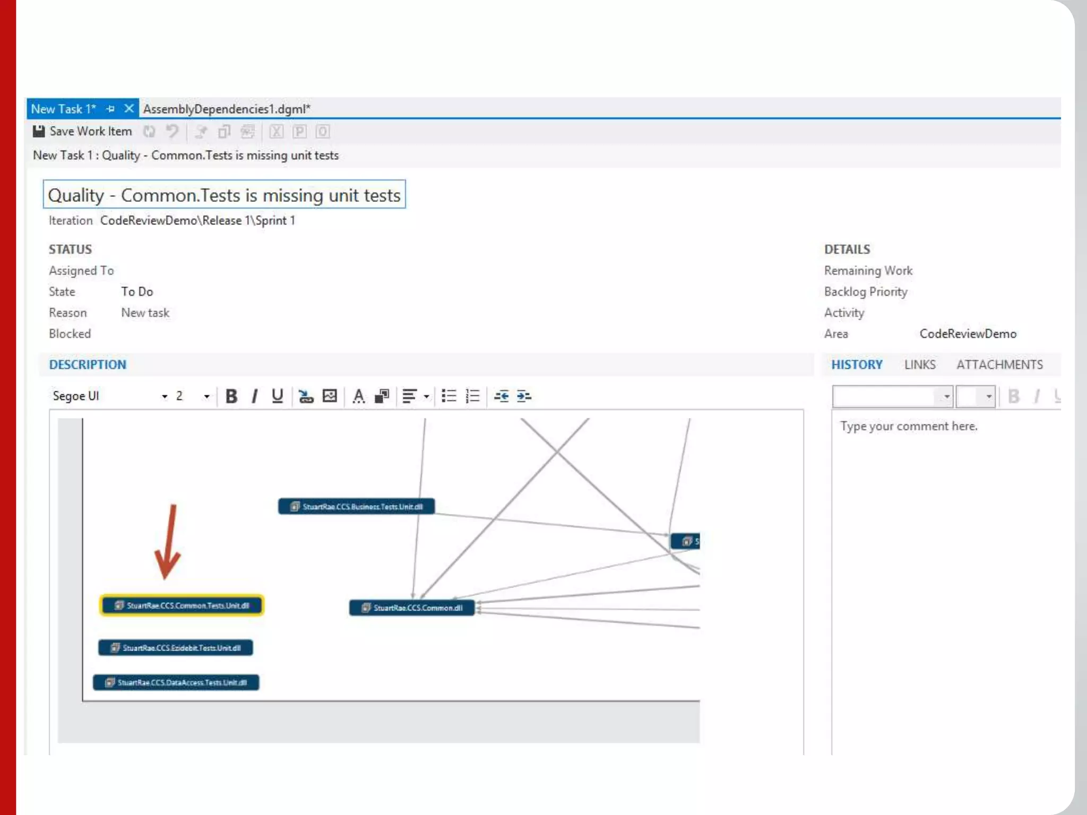1087x815 pixels.
Task: Increase indent in the description
Action: (524, 396)
